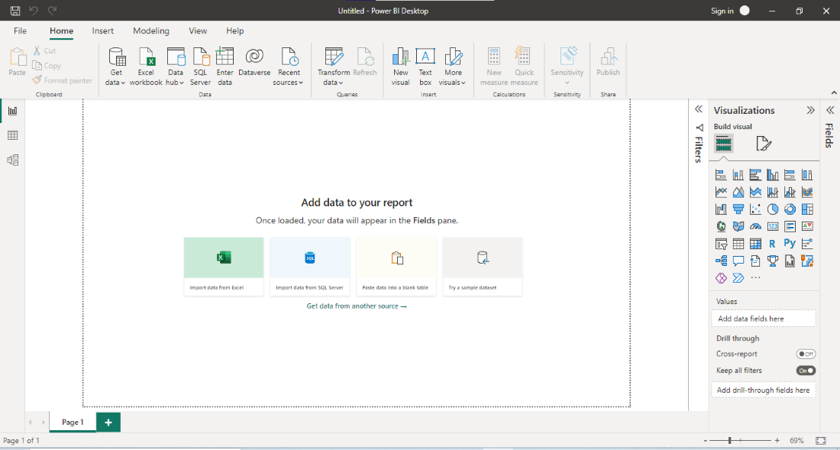Collapse the ribbon with caret arrow
This screenshot has height=450, width=840.
click(834, 92)
